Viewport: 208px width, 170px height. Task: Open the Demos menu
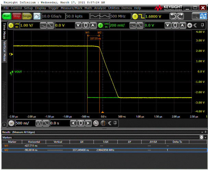pyautogui.click(x=127, y=8)
